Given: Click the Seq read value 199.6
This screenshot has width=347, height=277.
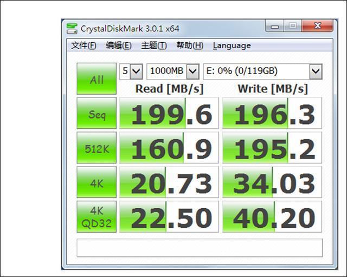Looking at the screenshot, I should [169, 113].
